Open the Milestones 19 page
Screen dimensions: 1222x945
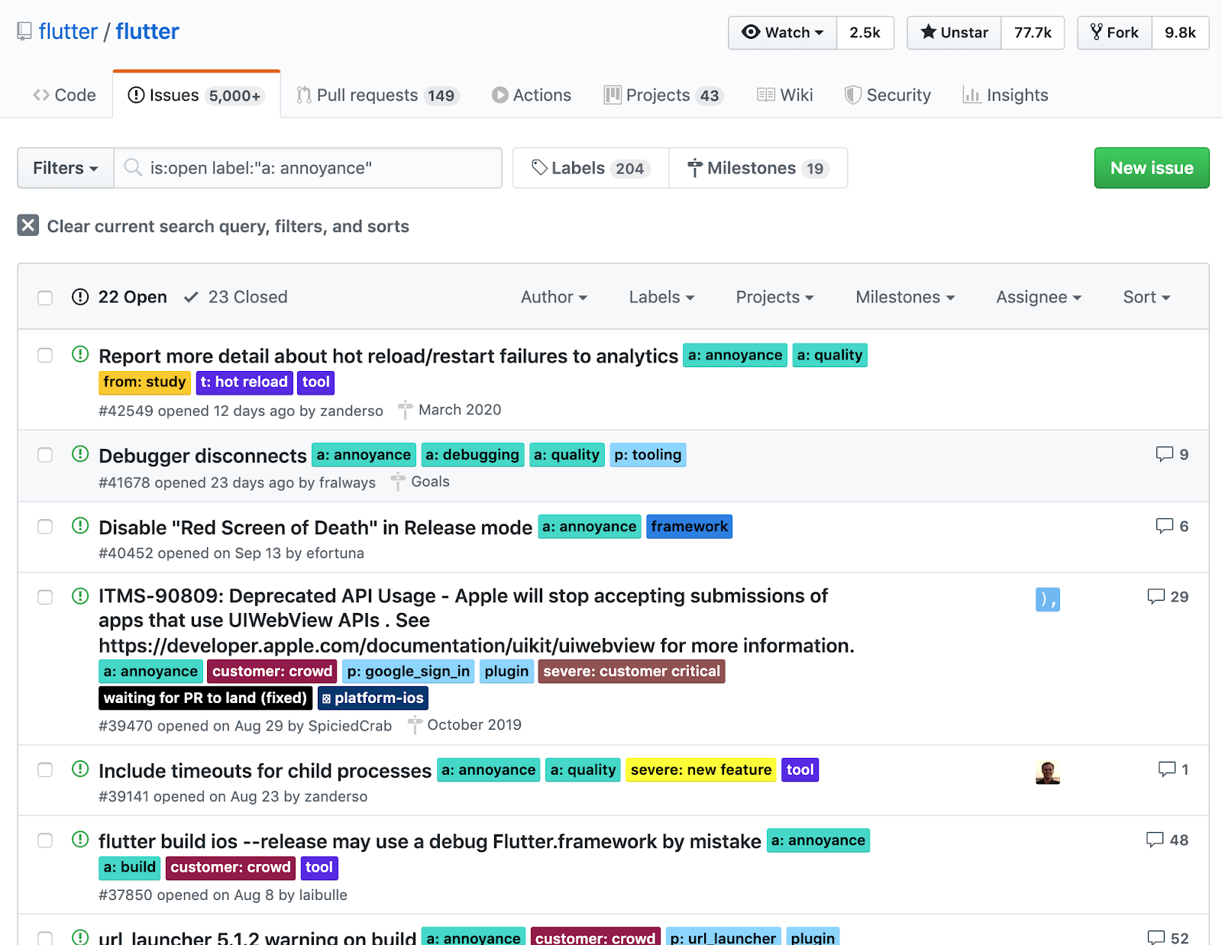[x=758, y=168]
